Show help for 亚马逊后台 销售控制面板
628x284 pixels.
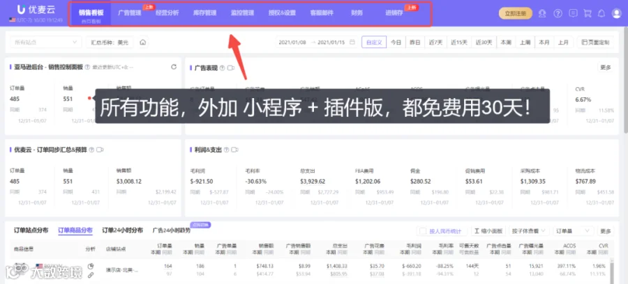point(87,67)
